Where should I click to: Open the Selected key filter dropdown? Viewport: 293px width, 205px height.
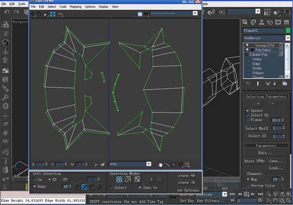pyautogui.click(x=225, y=194)
